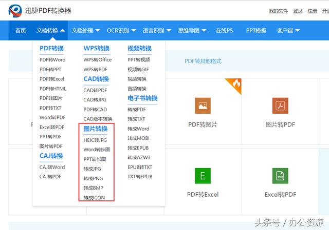Screen dimensions: 329x230
Task: Switch to the PDF转其他格式 tab
Action: pos(203,61)
